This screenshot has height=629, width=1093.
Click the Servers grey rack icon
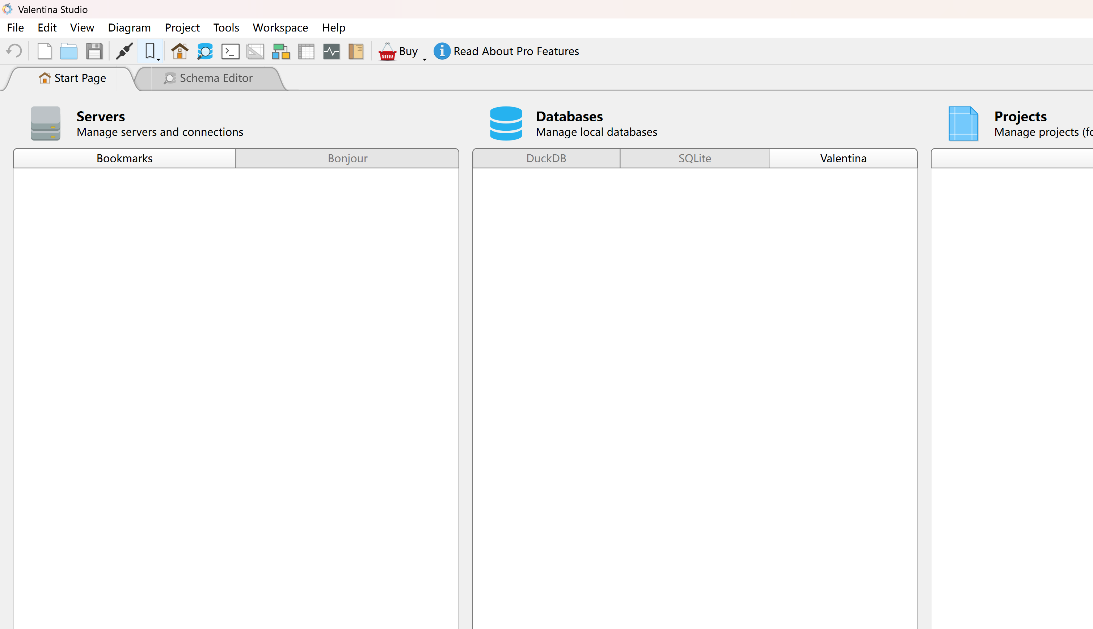click(x=45, y=123)
